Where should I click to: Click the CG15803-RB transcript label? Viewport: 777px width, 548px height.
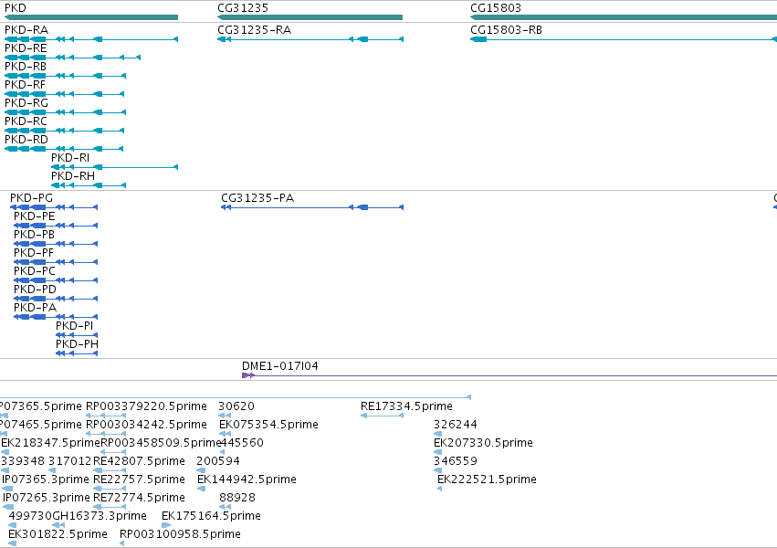(x=506, y=30)
